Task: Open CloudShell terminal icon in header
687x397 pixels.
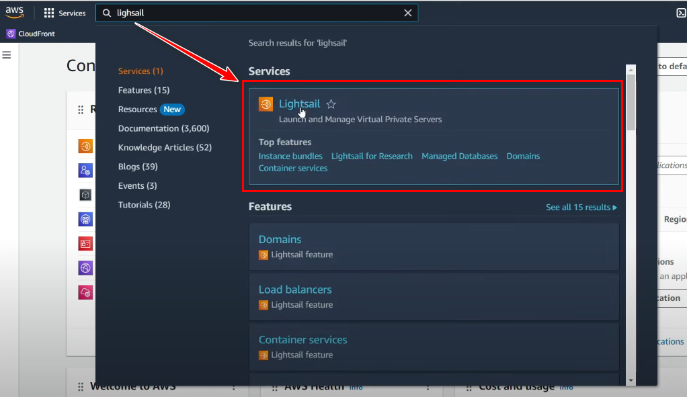Action: point(681,13)
